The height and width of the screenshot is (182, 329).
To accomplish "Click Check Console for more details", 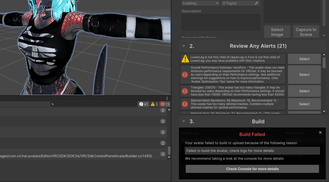I will [x=252, y=169].
